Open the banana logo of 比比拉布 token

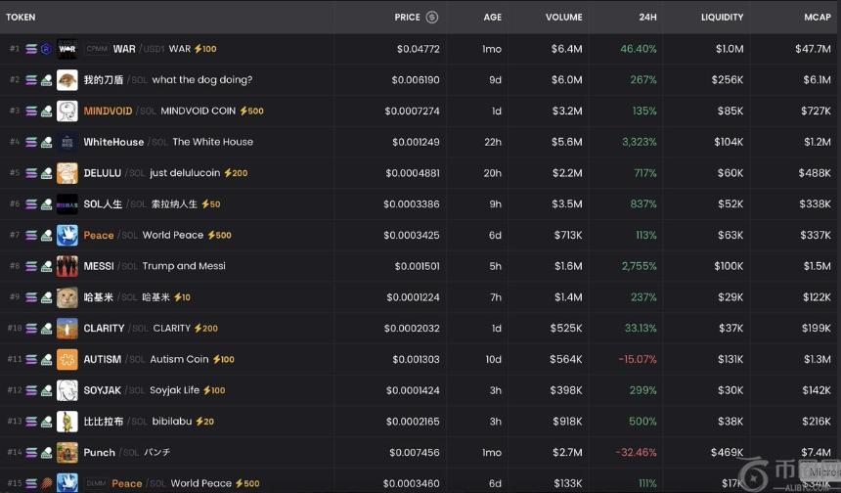pyautogui.click(x=67, y=422)
